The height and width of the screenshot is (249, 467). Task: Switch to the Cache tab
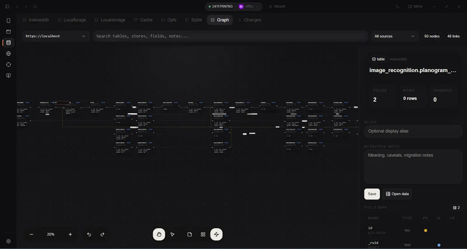click(143, 20)
